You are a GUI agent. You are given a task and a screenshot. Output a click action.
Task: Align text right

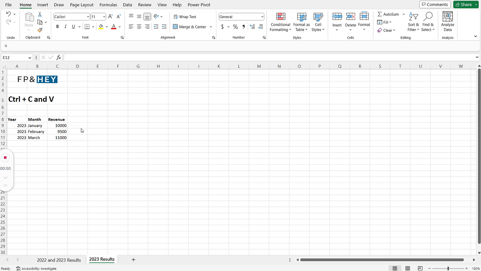[147, 27]
